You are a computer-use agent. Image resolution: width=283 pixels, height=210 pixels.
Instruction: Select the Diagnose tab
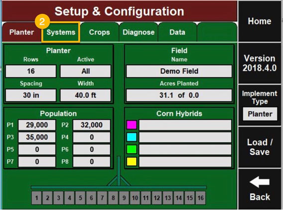click(x=139, y=32)
